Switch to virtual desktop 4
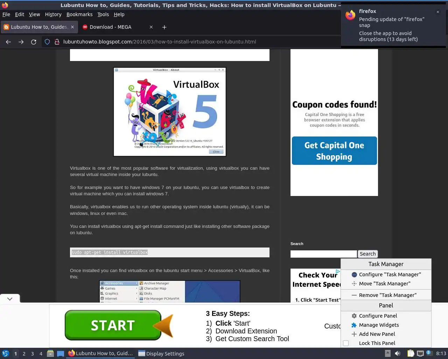448x359 pixels. 41,353
